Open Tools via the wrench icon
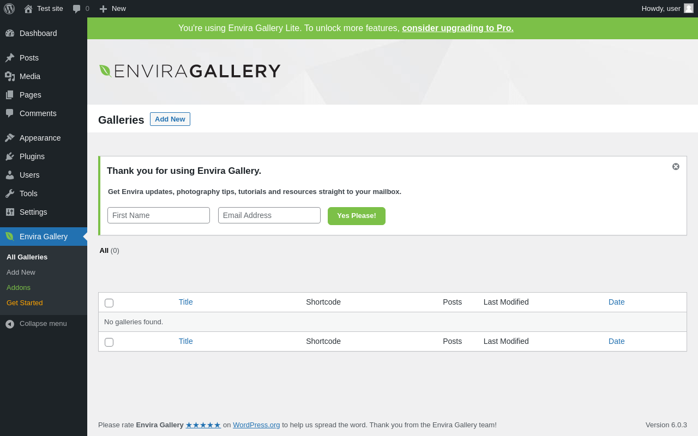The image size is (698, 436). point(10,193)
